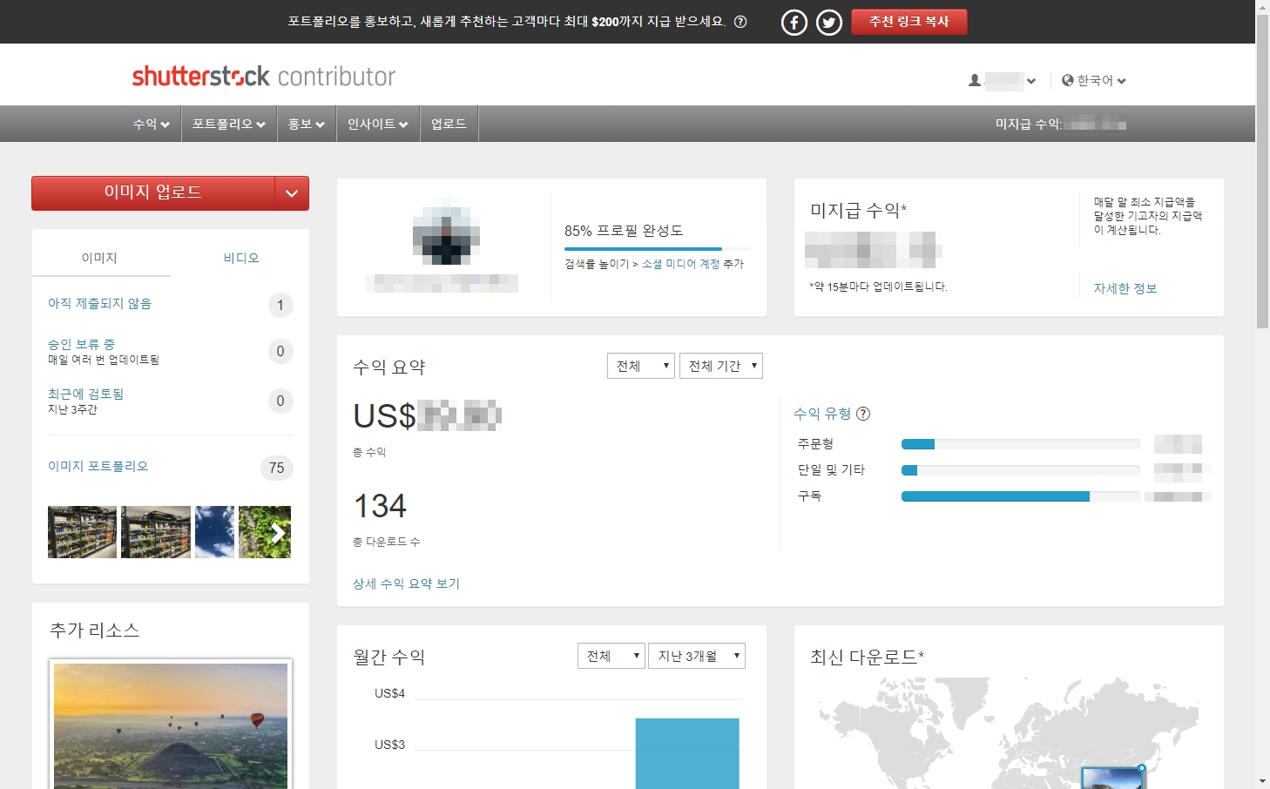Click the globe language icon
The height and width of the screenshot is (789, 1270).
click(1068, 80)
